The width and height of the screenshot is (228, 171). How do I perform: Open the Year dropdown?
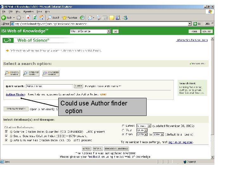146,130
